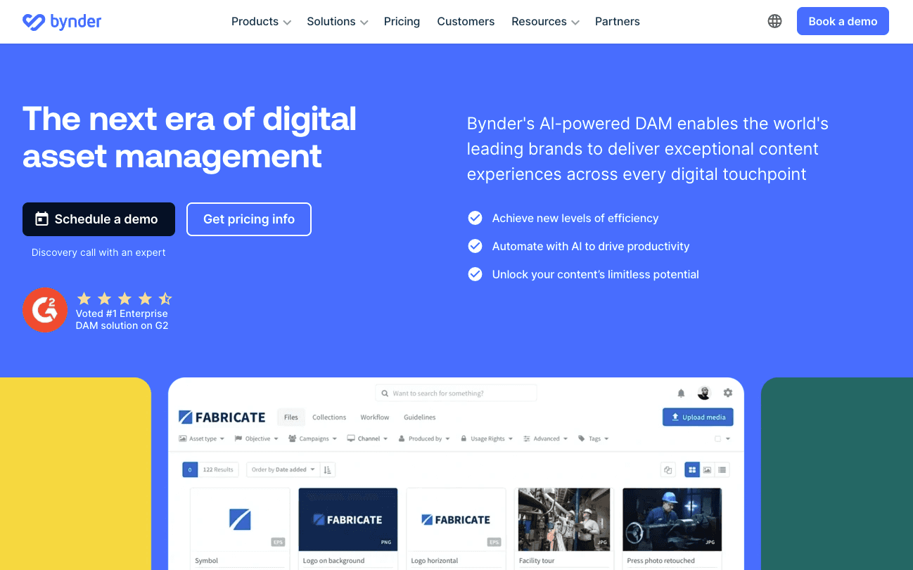
Task: Go to the Pricing page
Action: point(402,22)
